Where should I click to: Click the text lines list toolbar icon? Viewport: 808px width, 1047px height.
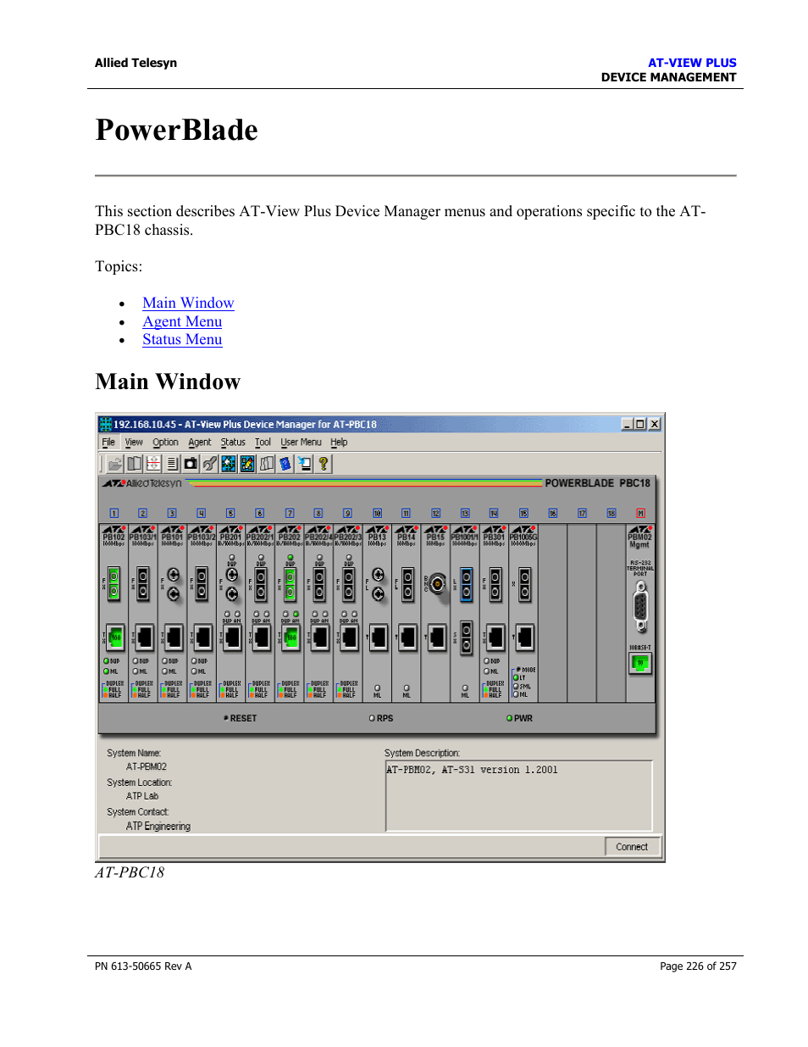click(172, 464)
